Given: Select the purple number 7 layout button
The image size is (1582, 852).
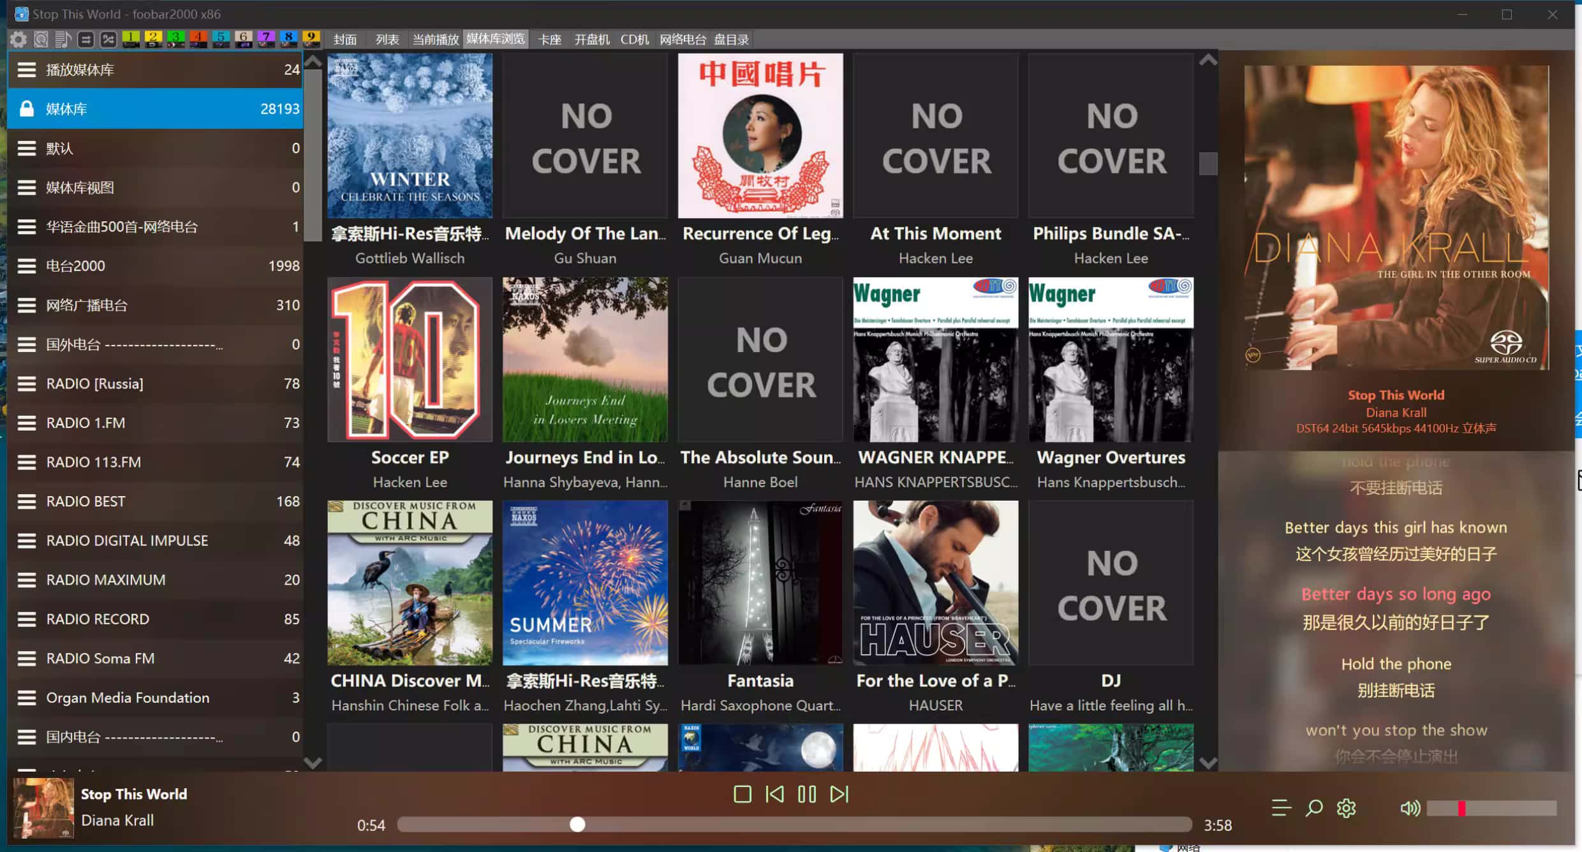Looking at the screenshot, I should (266, 39).
